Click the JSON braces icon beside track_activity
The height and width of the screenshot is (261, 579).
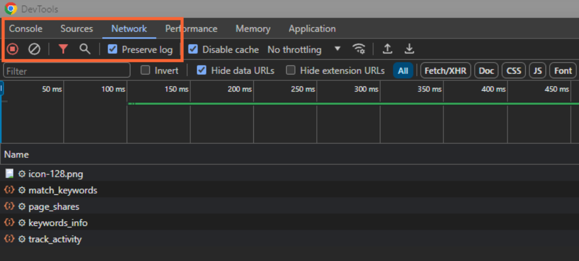[x=9, y=239]
